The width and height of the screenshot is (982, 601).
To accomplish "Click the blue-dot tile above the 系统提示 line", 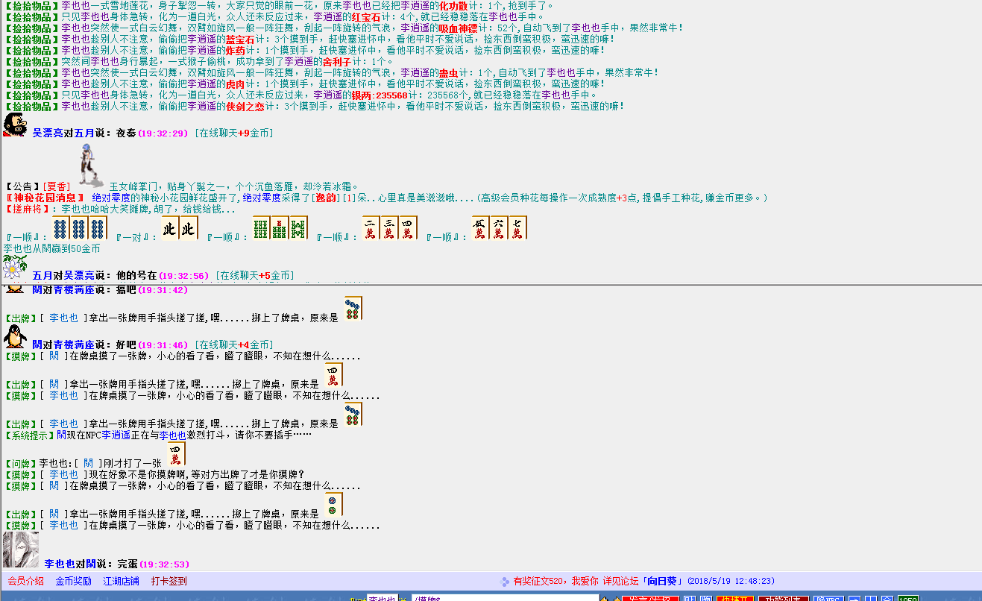I will [353, 415].
